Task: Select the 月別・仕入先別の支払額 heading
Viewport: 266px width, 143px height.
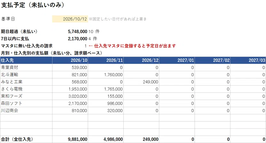Action: (51, 53)
